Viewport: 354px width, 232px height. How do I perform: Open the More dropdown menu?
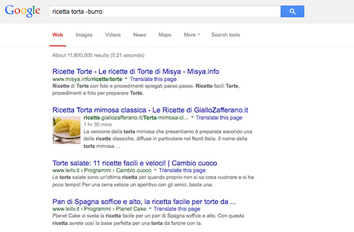click(x=192, y=35)
